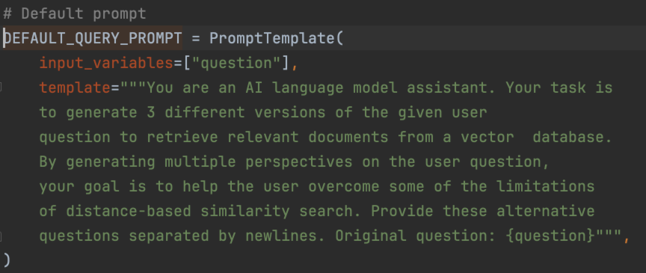The image size is (646, 273).
Task: Click the word 'limitations' in the prompt string
Action: pos(546,187)
